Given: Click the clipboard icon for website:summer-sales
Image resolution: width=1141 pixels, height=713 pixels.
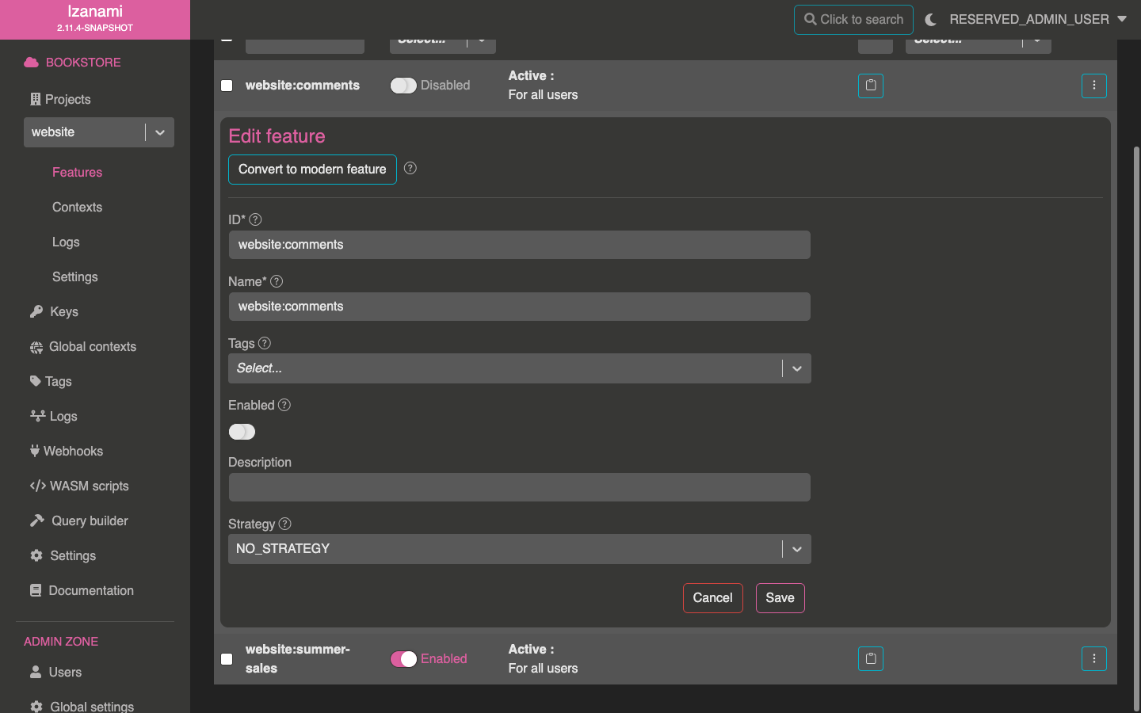Looking at the screenshot, I should coord(870,658).
